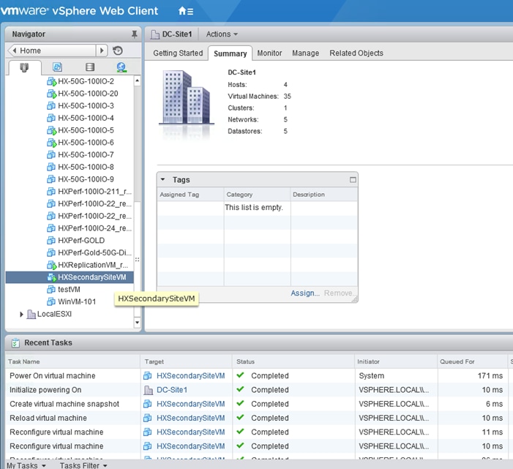Click Remove link in Tags panel
The height and width of the screenshot is (469, 513).
[339, 293]
